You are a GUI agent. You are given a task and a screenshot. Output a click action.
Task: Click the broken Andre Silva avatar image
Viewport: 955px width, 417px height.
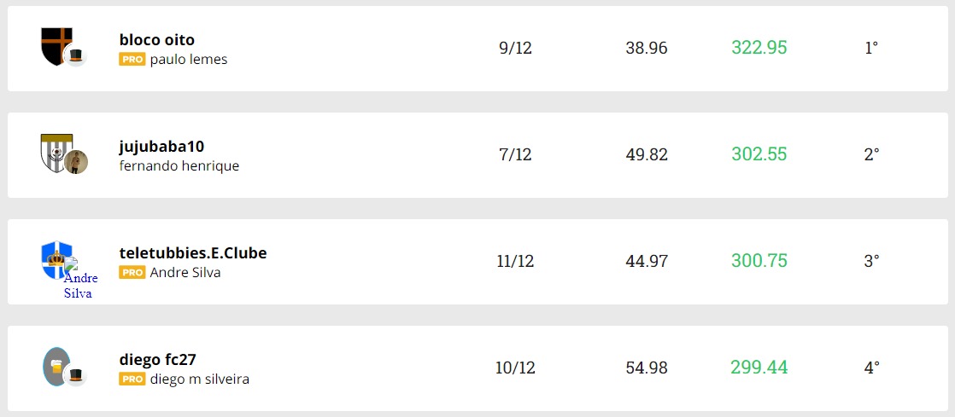pyautogui.click(x=80, y=279)
